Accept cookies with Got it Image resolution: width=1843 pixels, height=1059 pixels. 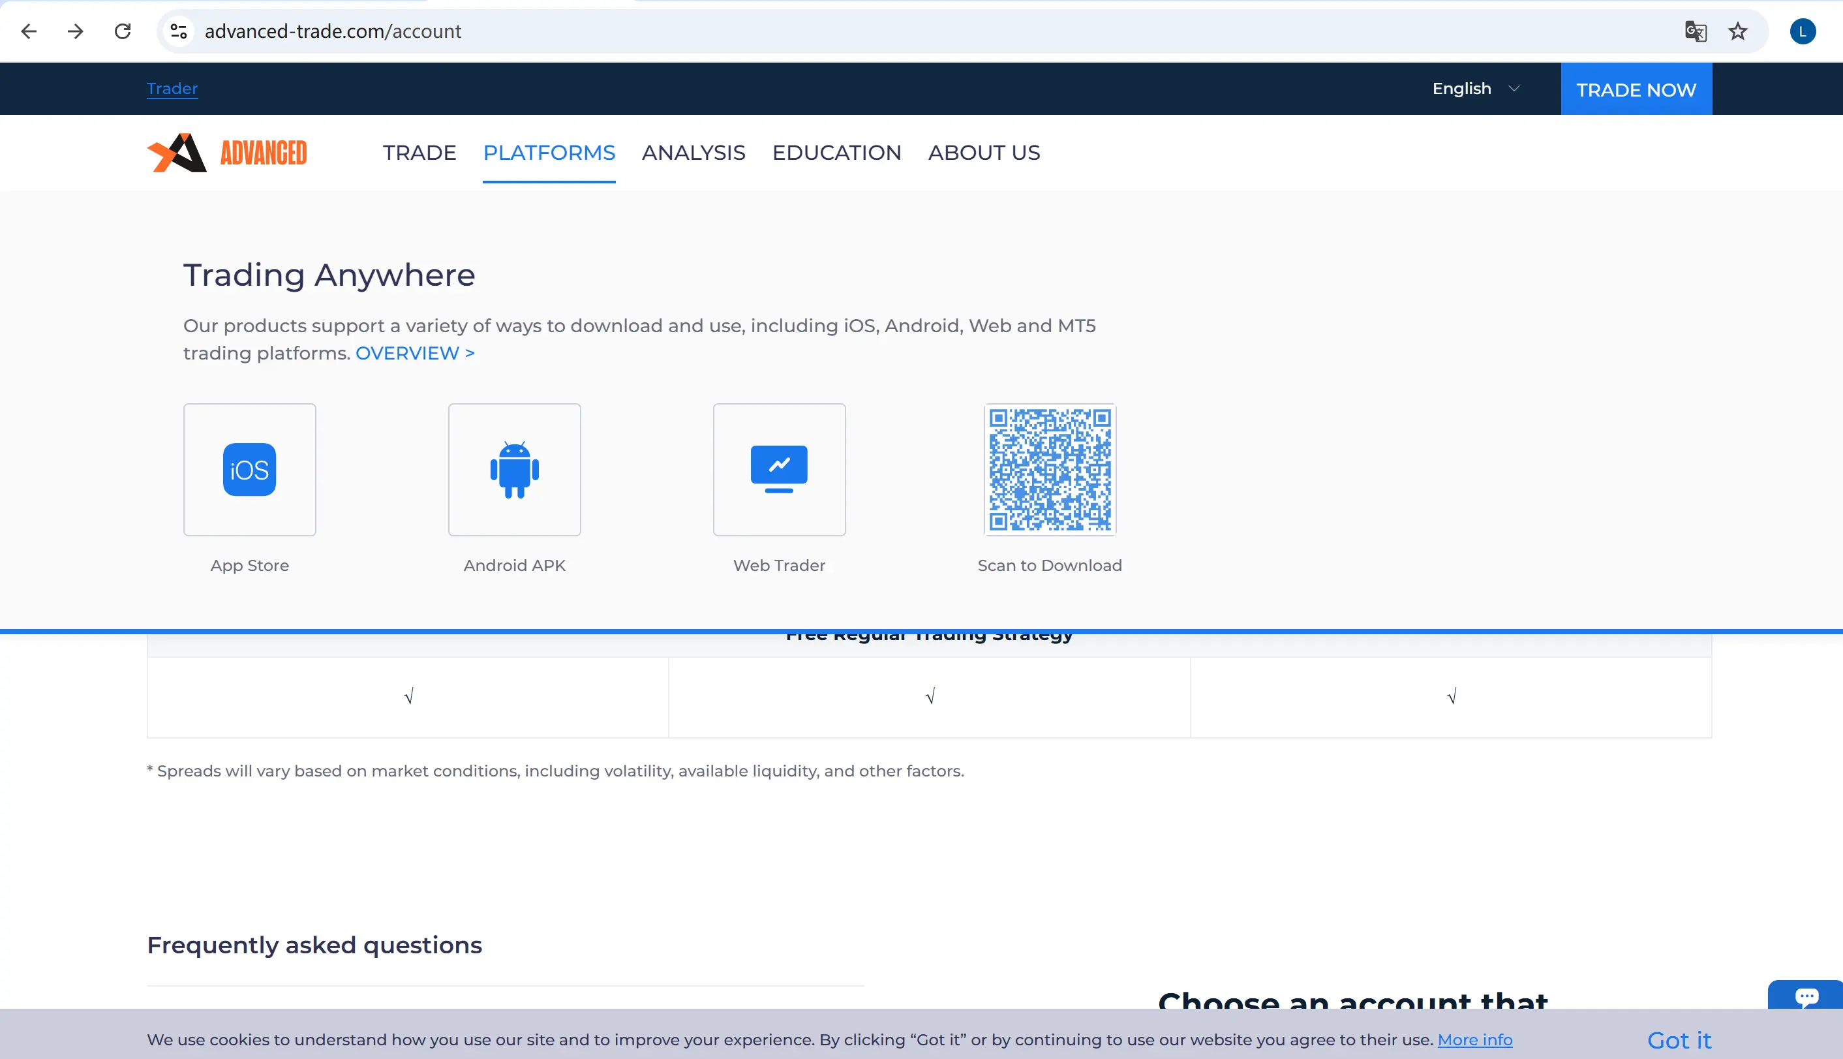pos(1679,1040)
